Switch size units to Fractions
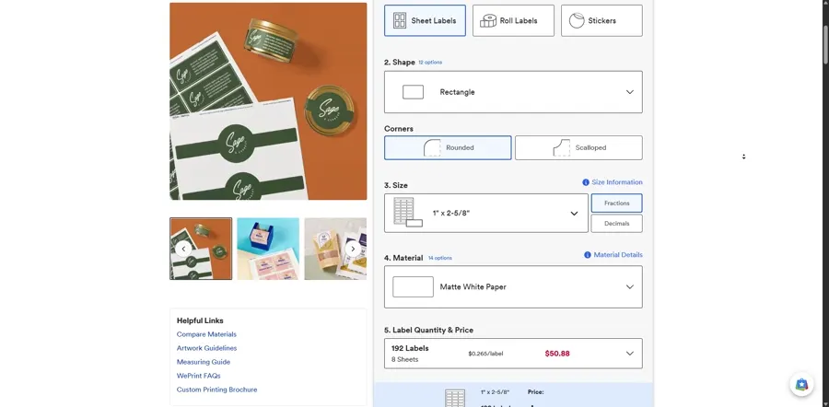Image resolution: width=829 pixels, height=407 pixels. click(616, 203)
